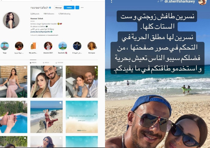Image resolution: width=210 pixels, height=148 pixels.
Task: Switch to the Reels tab
Action: pos(46,63)
